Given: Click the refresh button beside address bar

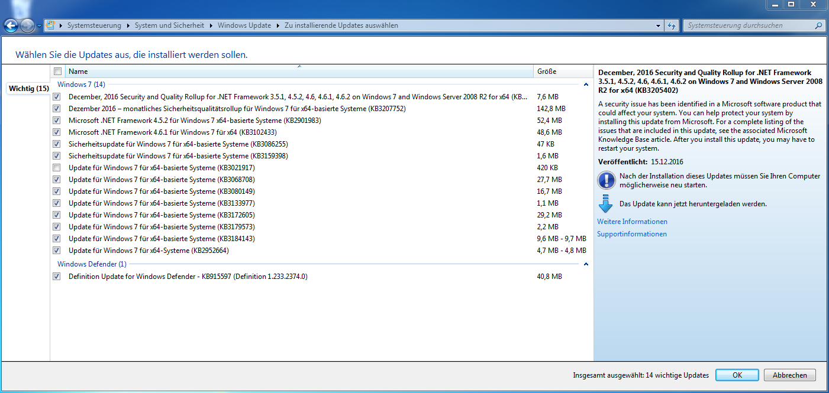Looking at the screenshot, I should [672, 25].
